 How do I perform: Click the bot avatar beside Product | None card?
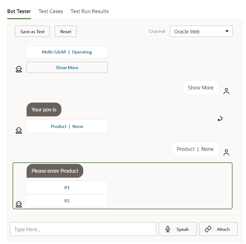[19, 130]
